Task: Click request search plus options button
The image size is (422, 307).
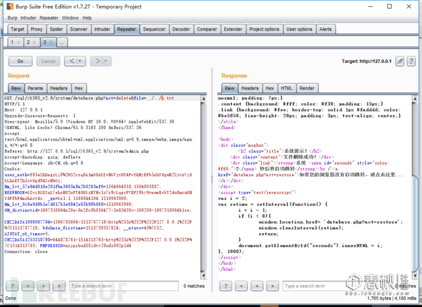Action: coord(43,286)
